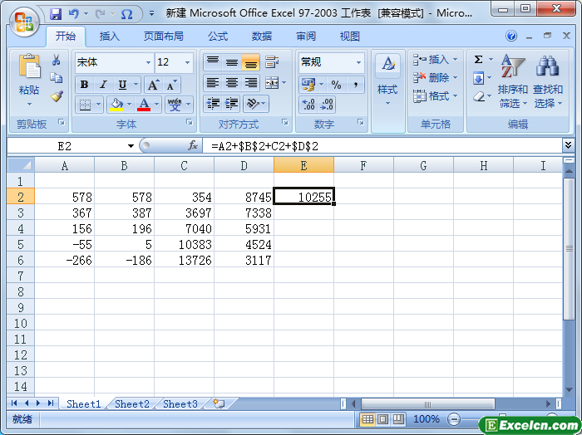Toggle the center horizontal alignment button

[x=232, y=83]
